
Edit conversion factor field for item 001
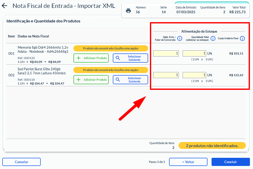(166, 53)
